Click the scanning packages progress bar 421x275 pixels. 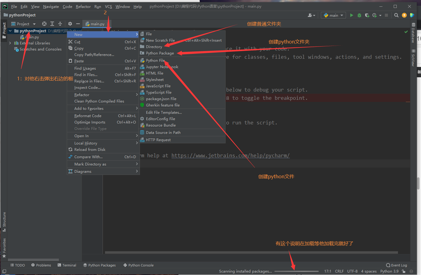297,271
